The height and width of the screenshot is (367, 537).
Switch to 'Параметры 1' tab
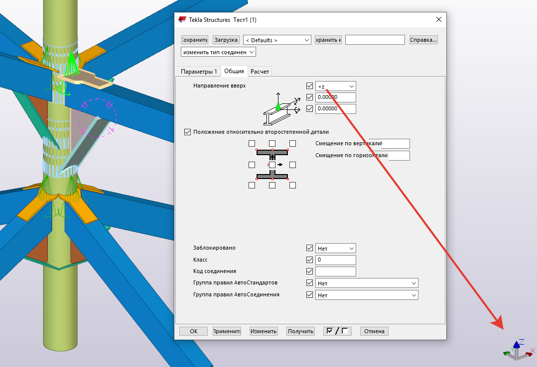(199, 72)
